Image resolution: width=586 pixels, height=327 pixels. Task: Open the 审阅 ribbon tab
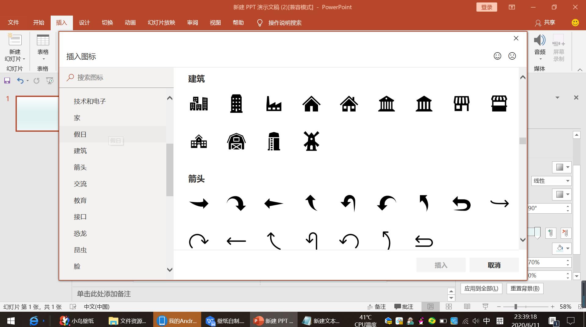pos(192,22)
